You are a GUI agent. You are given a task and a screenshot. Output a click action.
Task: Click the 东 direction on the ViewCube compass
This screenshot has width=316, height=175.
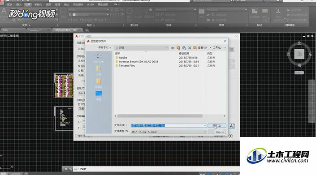pyautogui.click(x=310, y=54)
